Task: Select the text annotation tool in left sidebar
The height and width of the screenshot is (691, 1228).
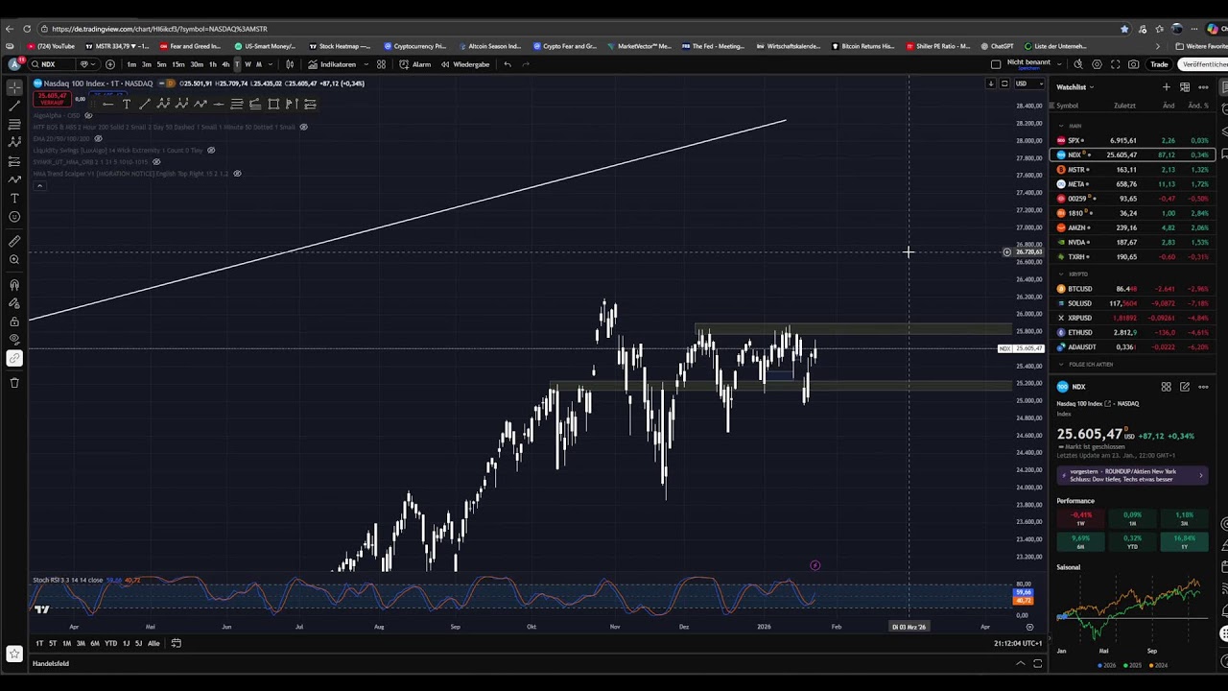Action: coord(14,198)
